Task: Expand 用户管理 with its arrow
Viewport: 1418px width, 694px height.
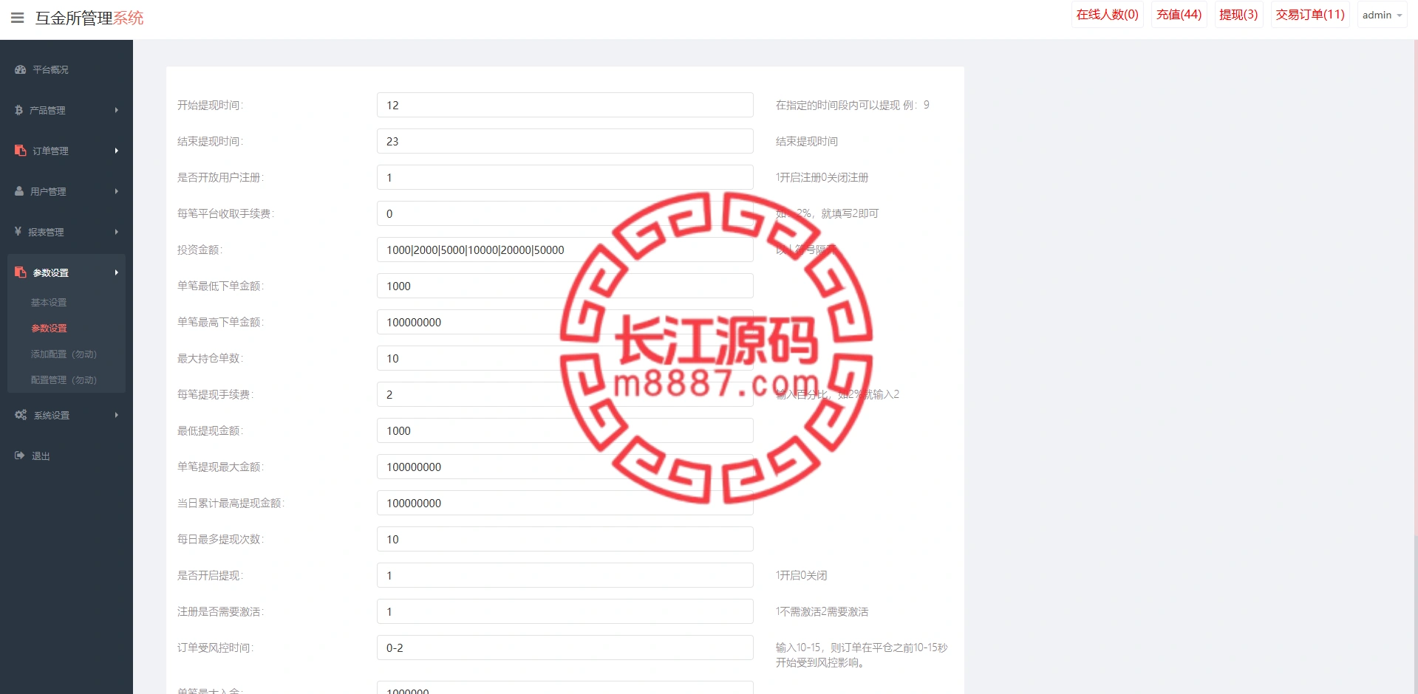Action: click(x=116, y=191)
